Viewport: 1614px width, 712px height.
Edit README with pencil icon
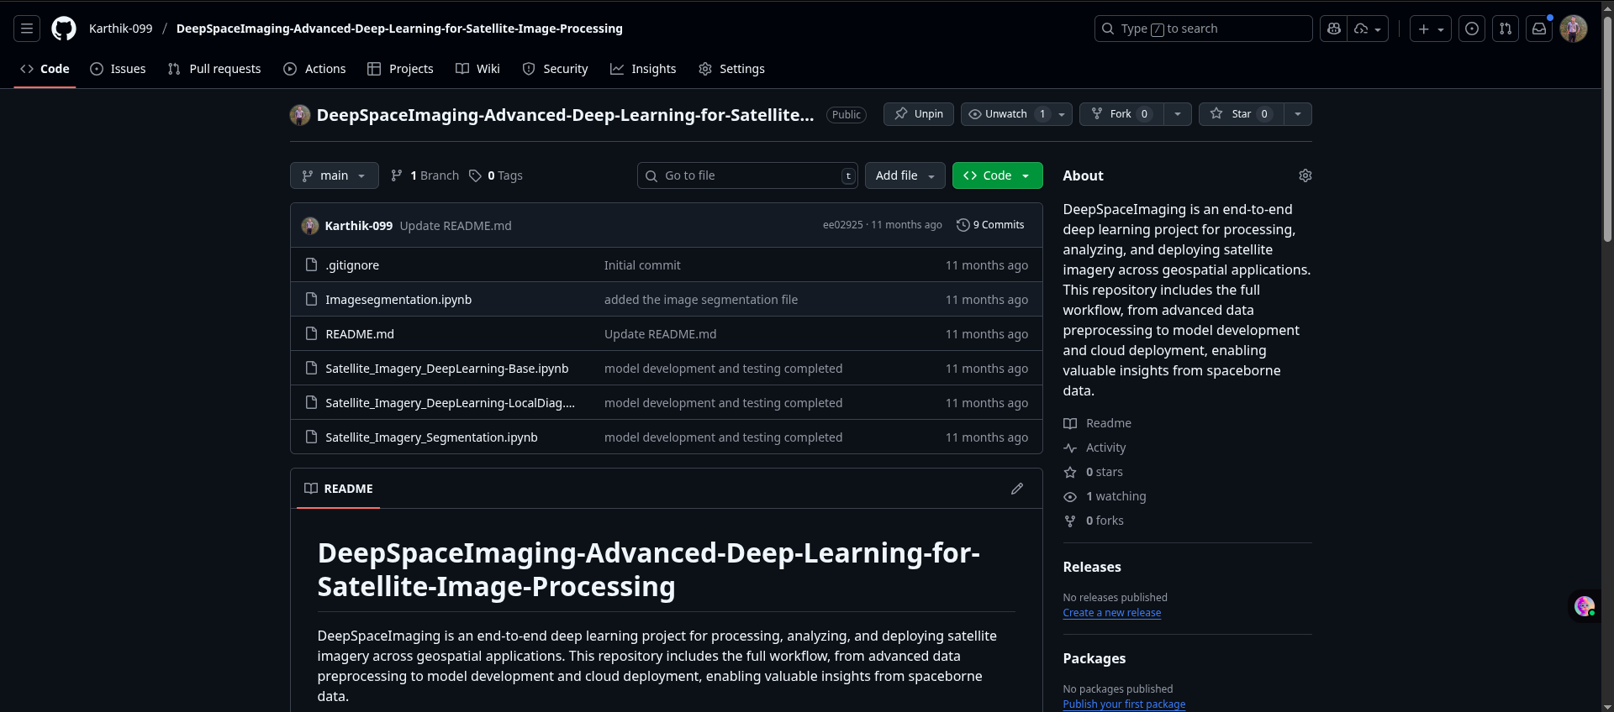(x=1017, y=489)
